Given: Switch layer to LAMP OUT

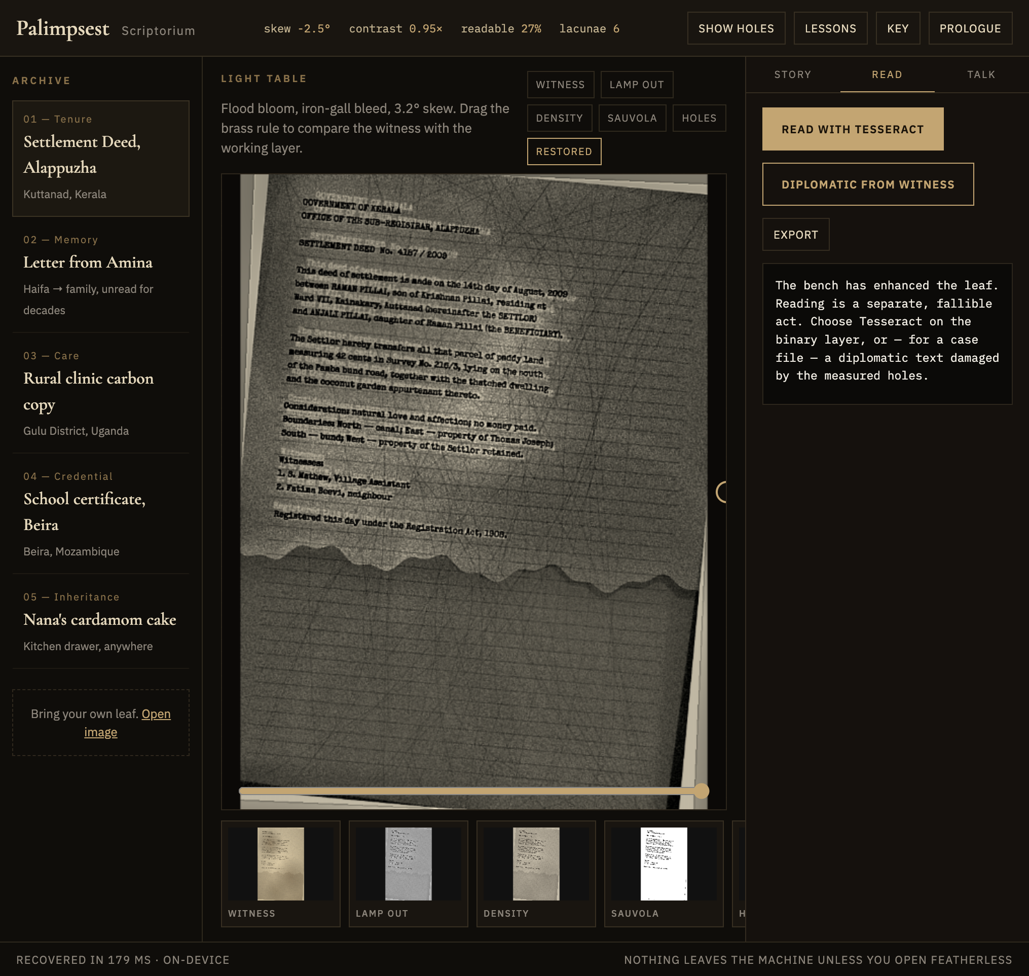Looking at the screenshot, I should (637, 85).
